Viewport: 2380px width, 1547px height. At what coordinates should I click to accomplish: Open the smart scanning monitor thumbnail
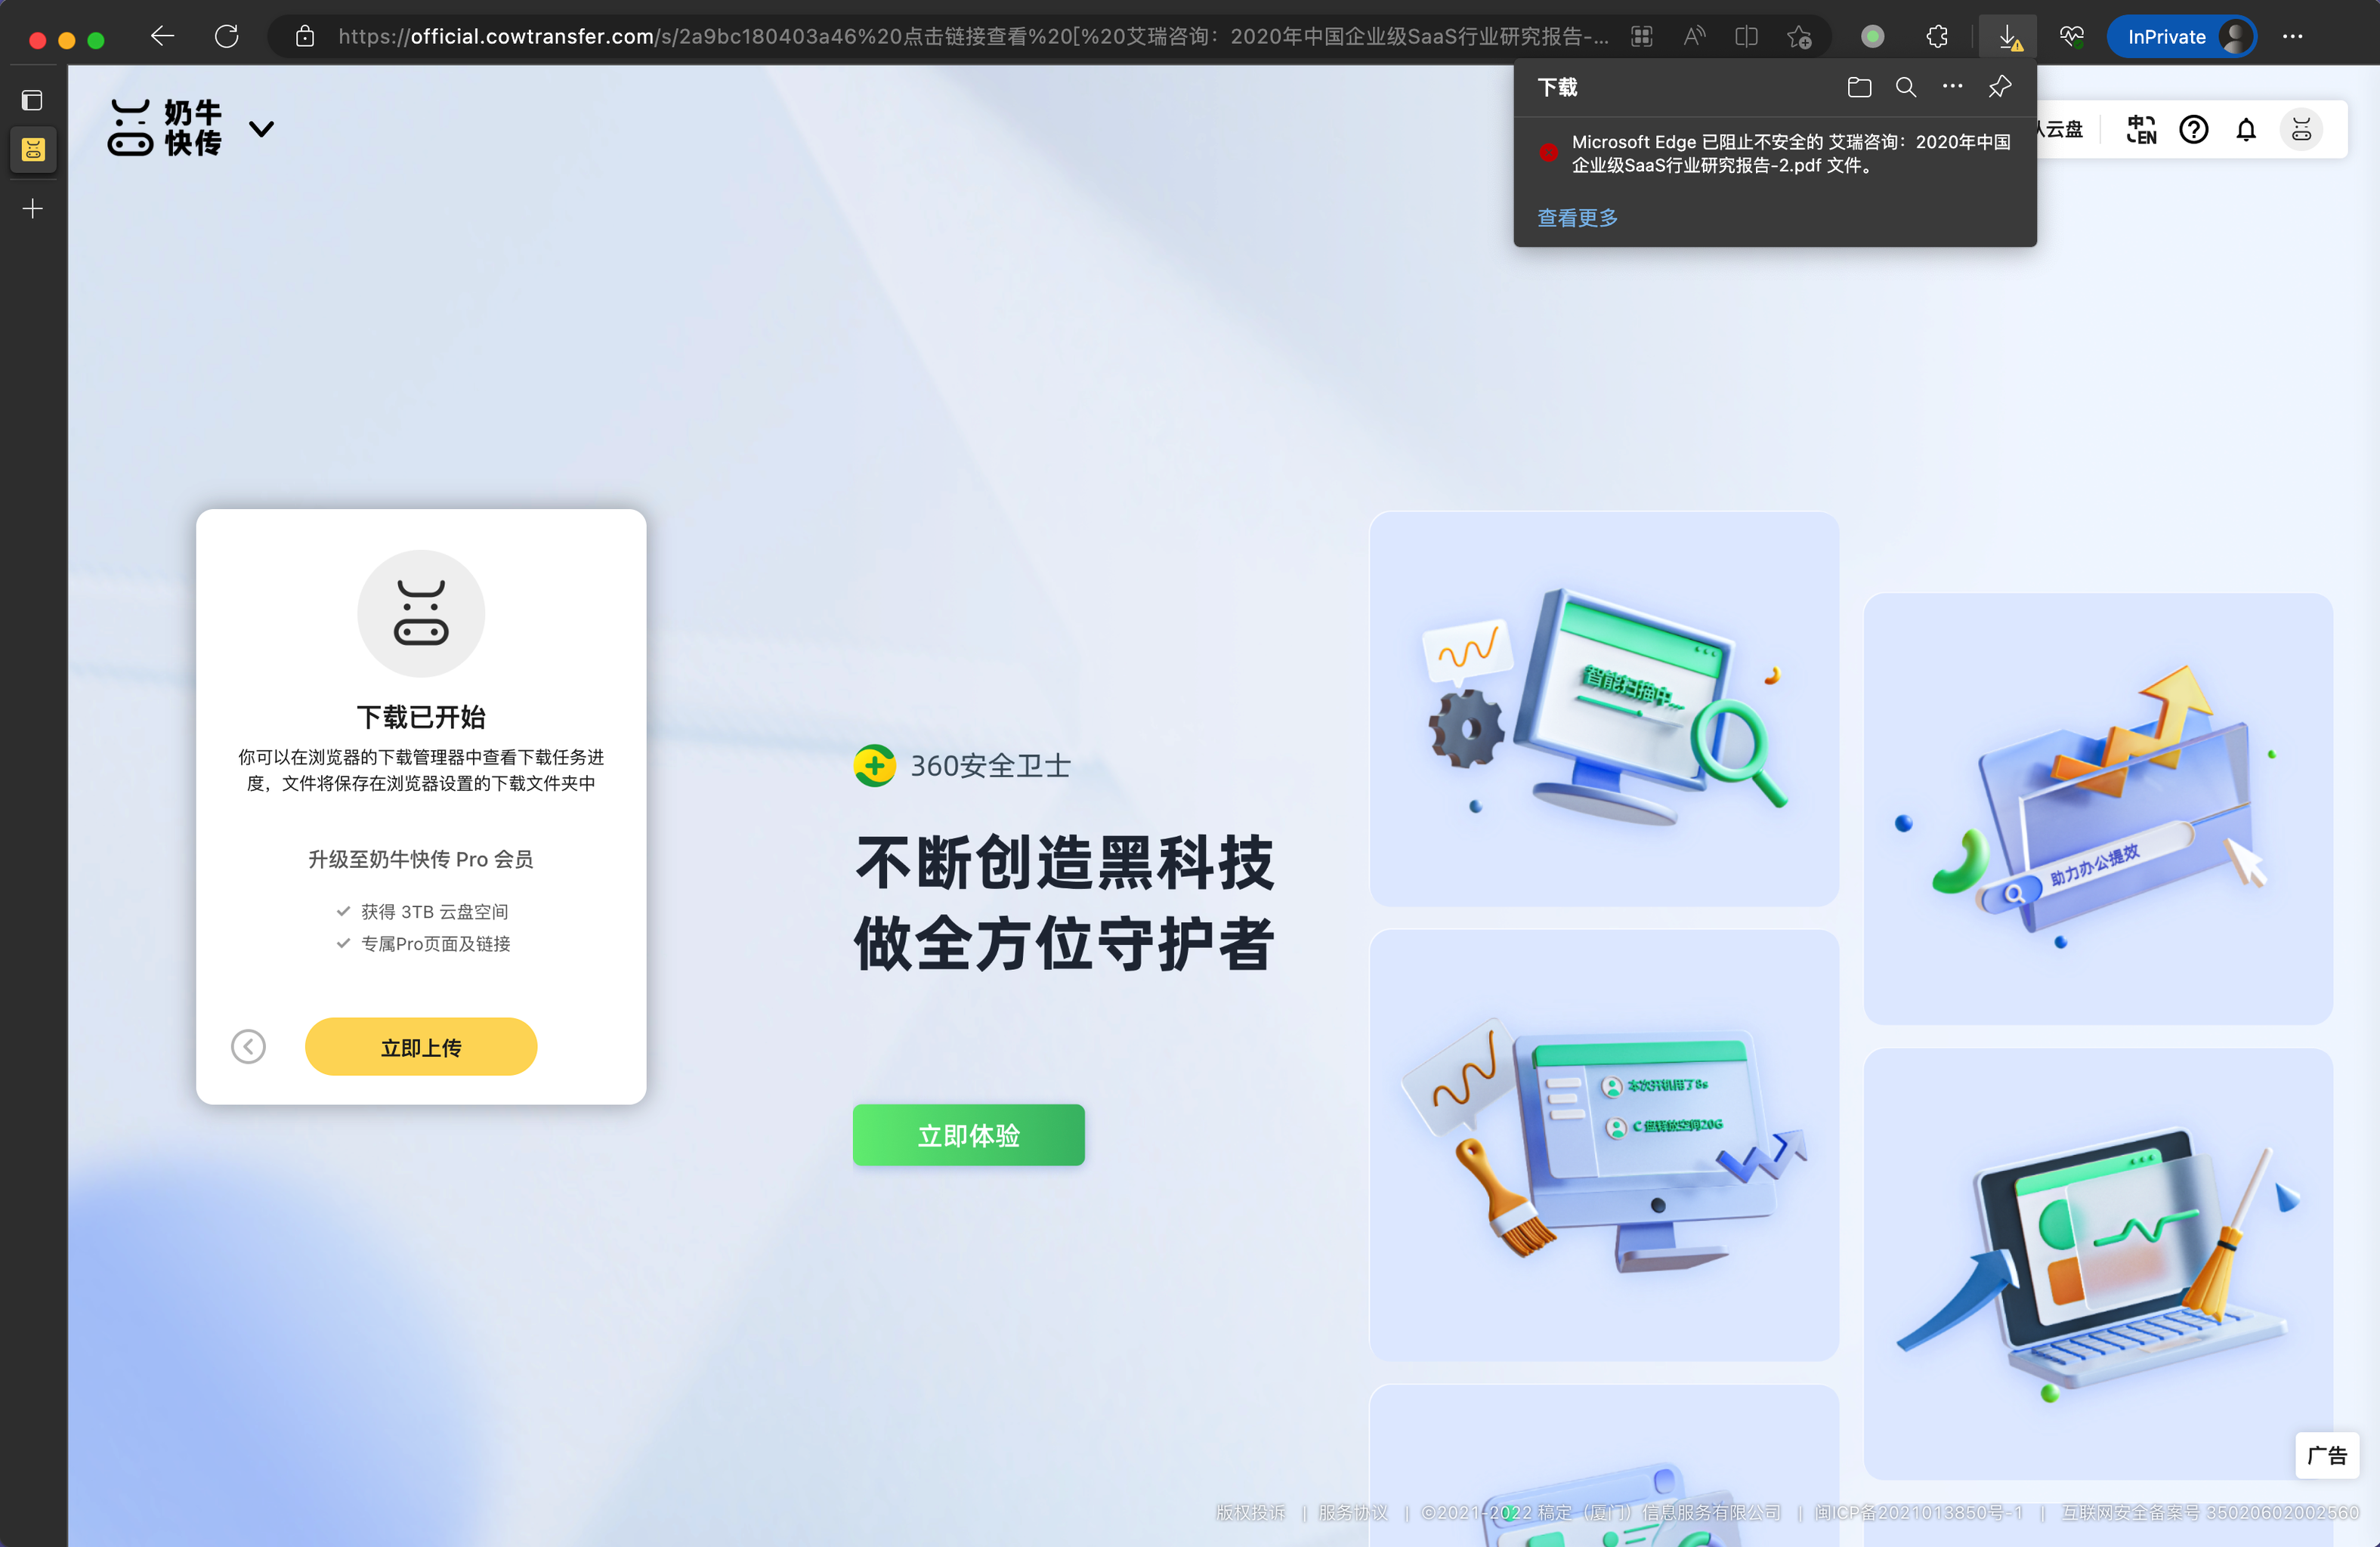[1604, 708]
